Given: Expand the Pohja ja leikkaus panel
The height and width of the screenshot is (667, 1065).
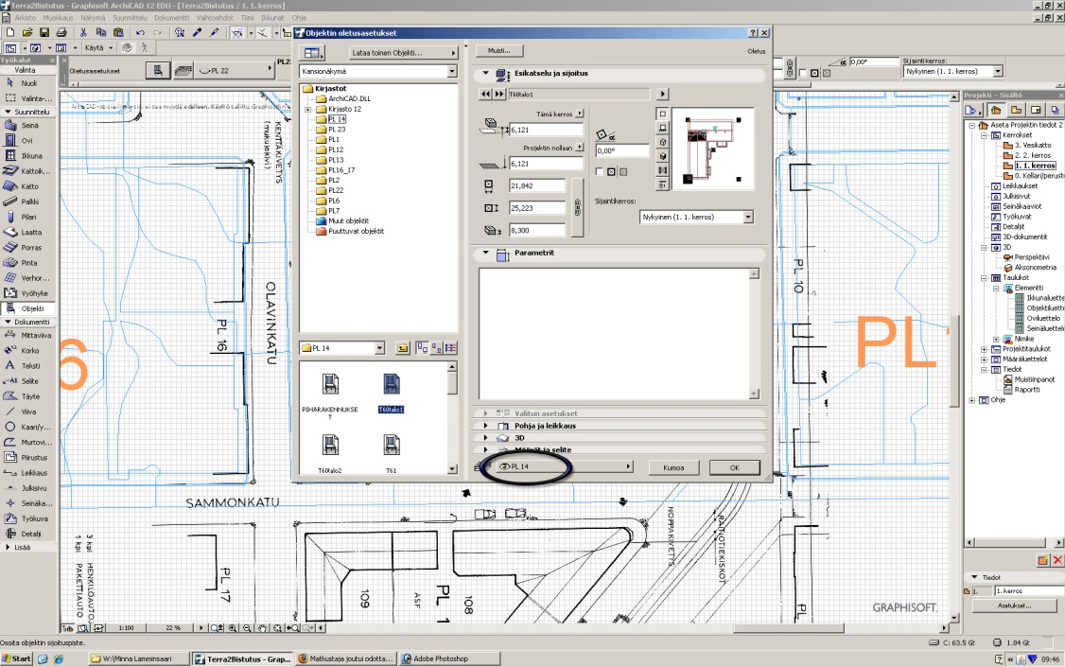Looking at the screenshot, I should pyautogui.click(x=485, y=426).
